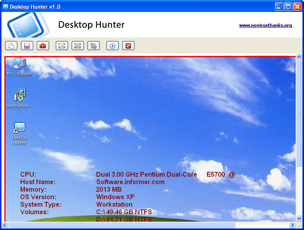This screenshot has width=304, height=230.
Task: Click the horizontal scrollbar right arrow
Action: (293, 225)
